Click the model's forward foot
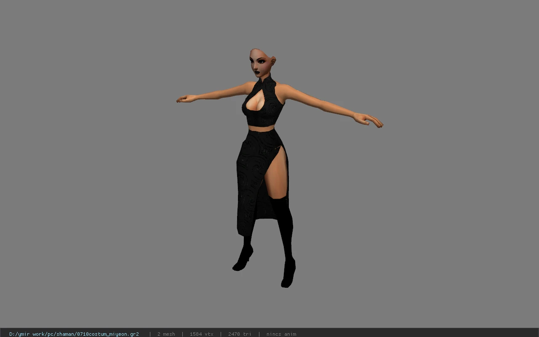This screenshot has height=337, width=539. pyautogui.click(x=288, y=274)
